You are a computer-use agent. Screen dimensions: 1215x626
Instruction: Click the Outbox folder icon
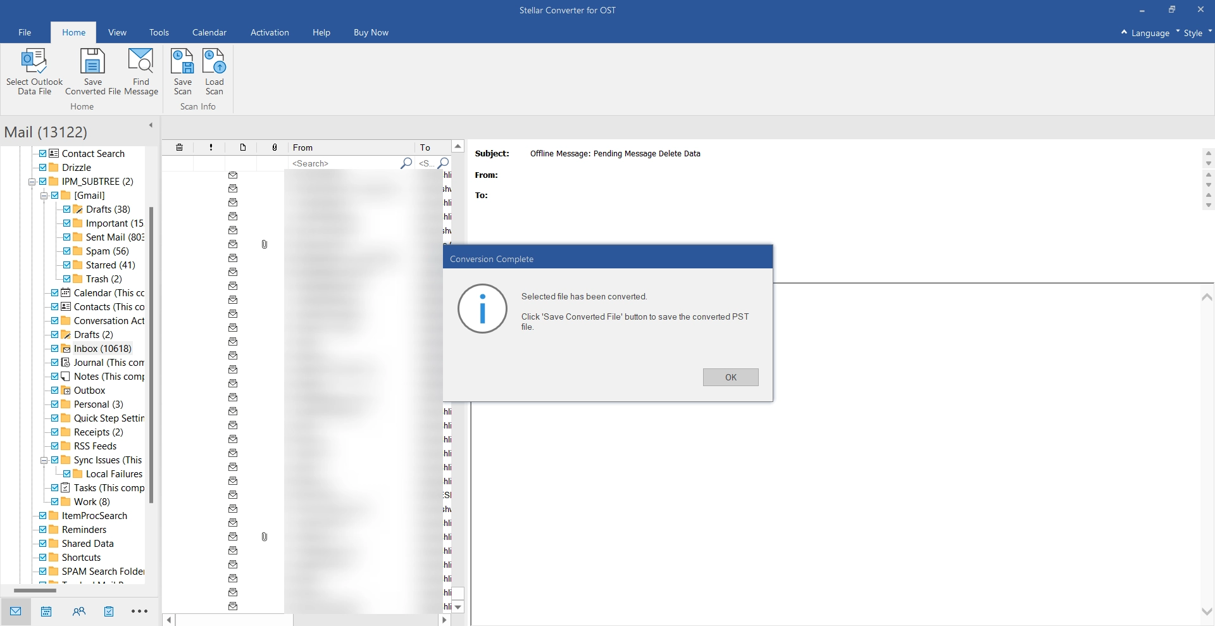point(66,391)
